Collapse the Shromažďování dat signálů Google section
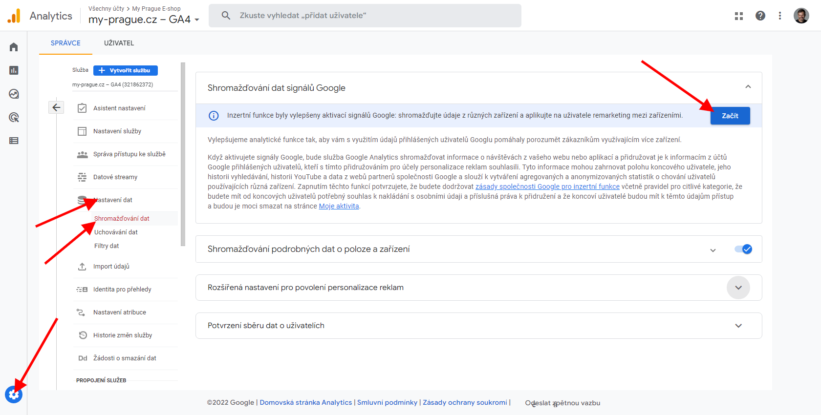 coord(748,87)
